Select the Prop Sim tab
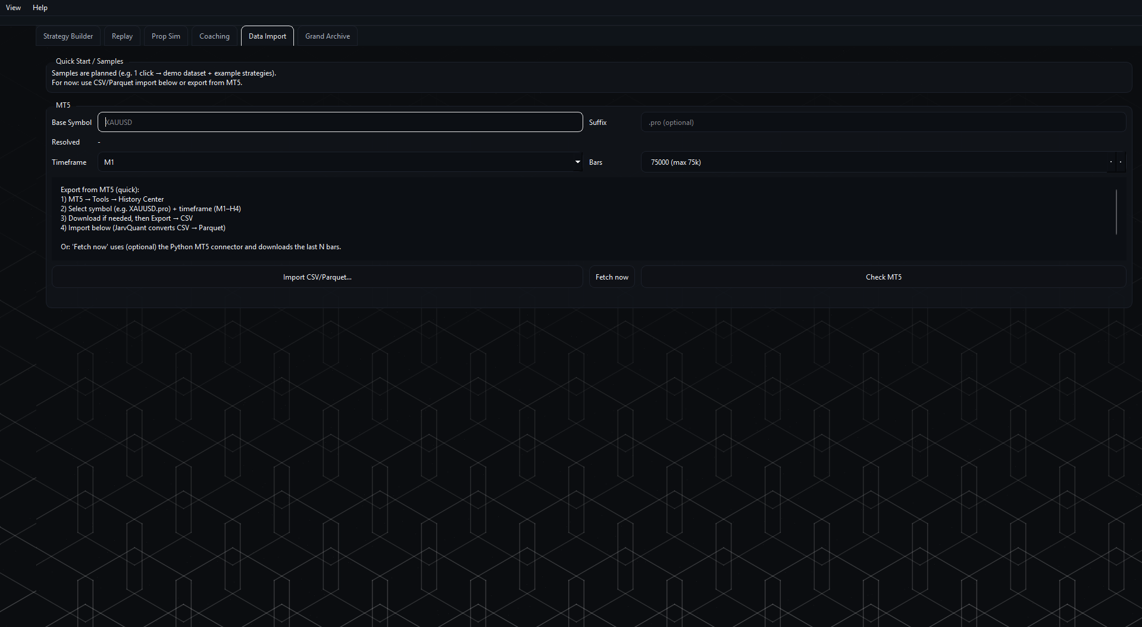This screenshot has width=1142, height=627. coord(165,36)
